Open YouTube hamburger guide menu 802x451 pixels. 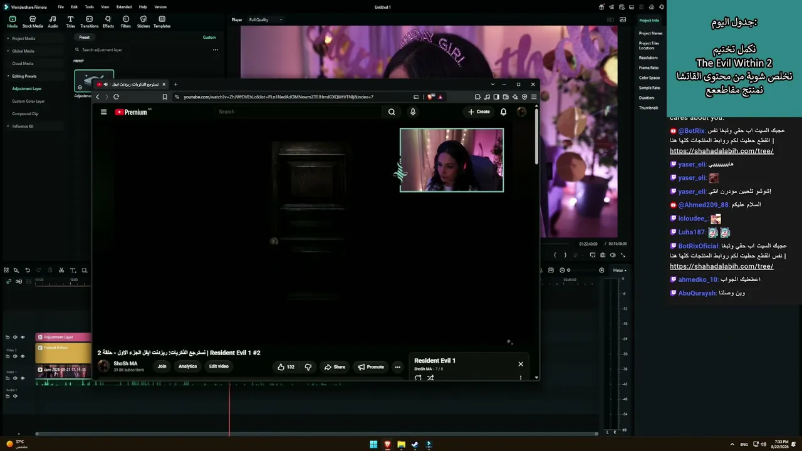click(x=103, y=112)
